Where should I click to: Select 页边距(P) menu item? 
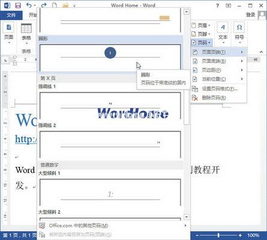pyautogui.click(x=218, y=70)
